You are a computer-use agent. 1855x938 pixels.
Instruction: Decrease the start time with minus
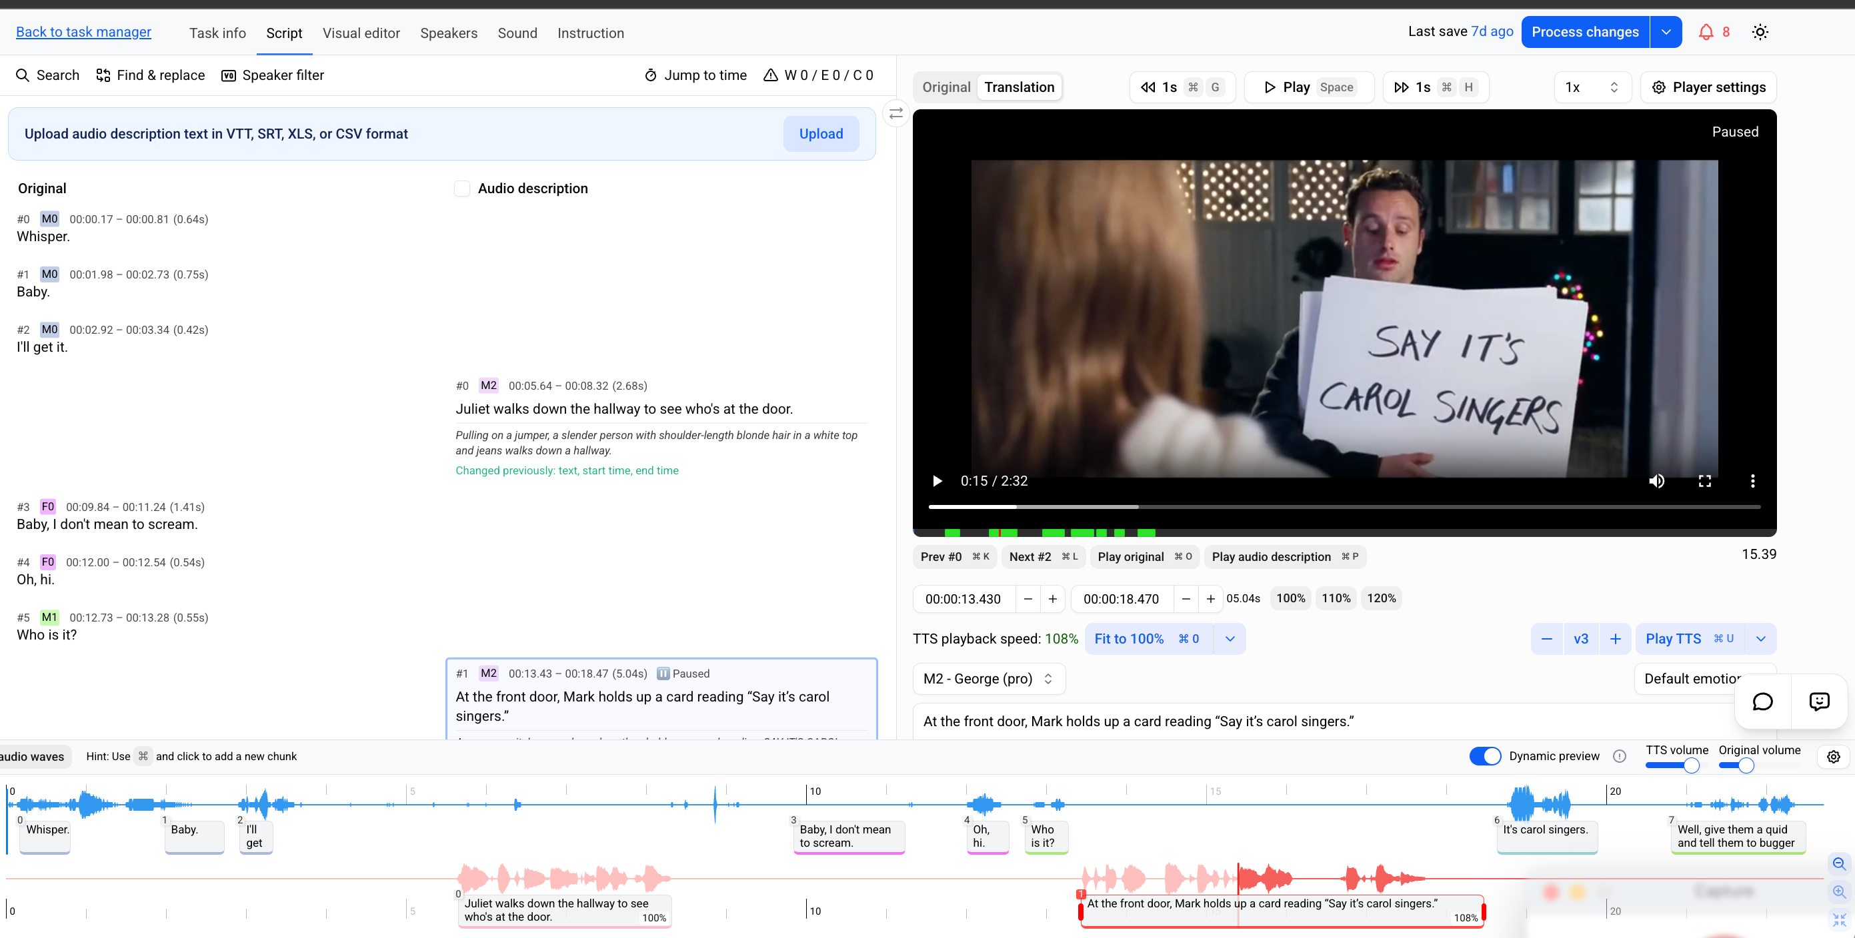(1028, 598)
